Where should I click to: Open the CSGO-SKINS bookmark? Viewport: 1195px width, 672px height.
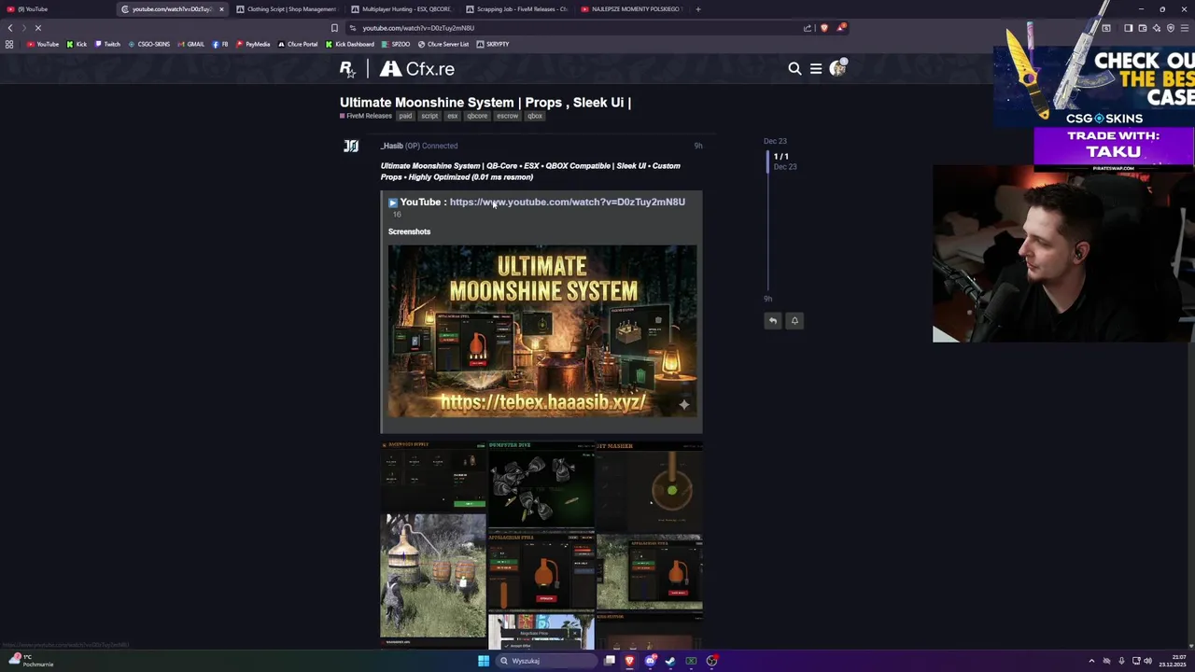pyautogui.click(x=149, y=44)
